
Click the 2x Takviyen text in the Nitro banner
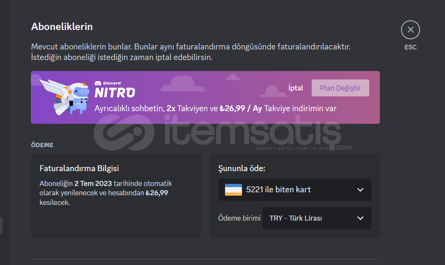pyautogui.click(x=187, y=108)
